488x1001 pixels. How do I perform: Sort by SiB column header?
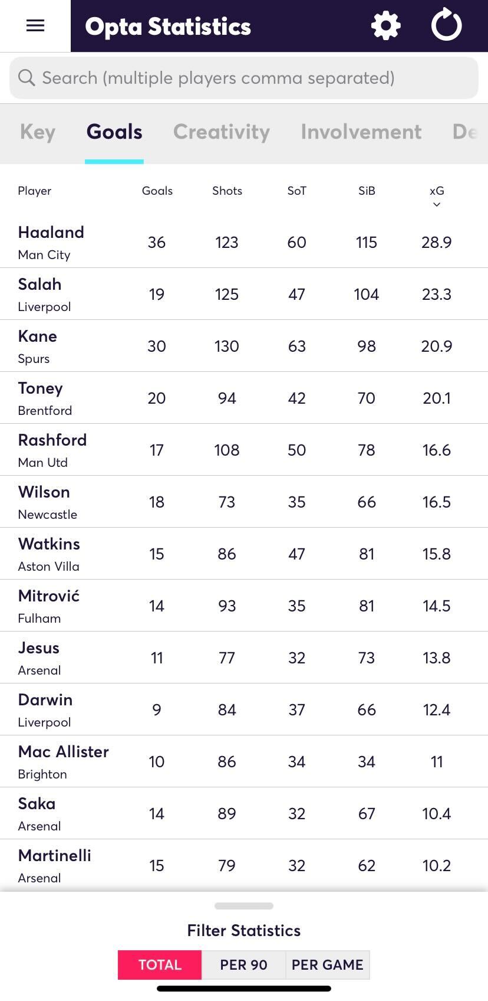tap(367, 191)
